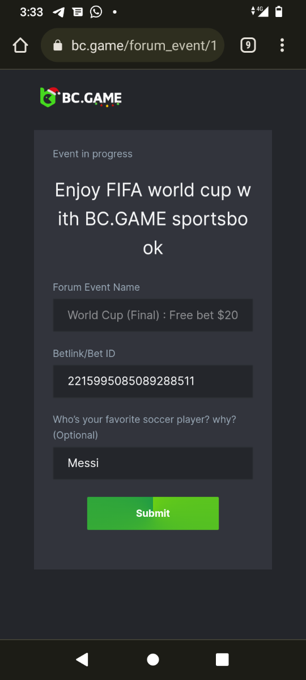Click the Betlink/Bet ID input field
The image size is (306, 680).
coord(153,381)
